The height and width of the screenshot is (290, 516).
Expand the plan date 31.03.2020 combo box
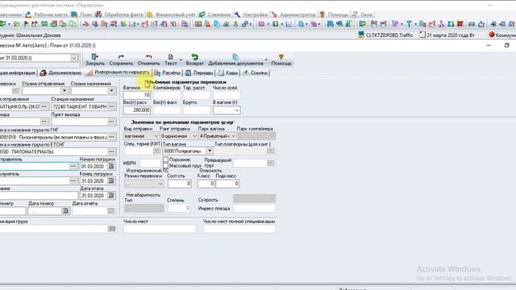click(x=74, y=58)
